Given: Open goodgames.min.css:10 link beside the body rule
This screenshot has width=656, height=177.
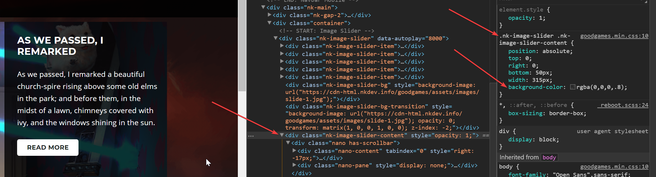Looking at the screenshot, I should (x=614, y=167).
